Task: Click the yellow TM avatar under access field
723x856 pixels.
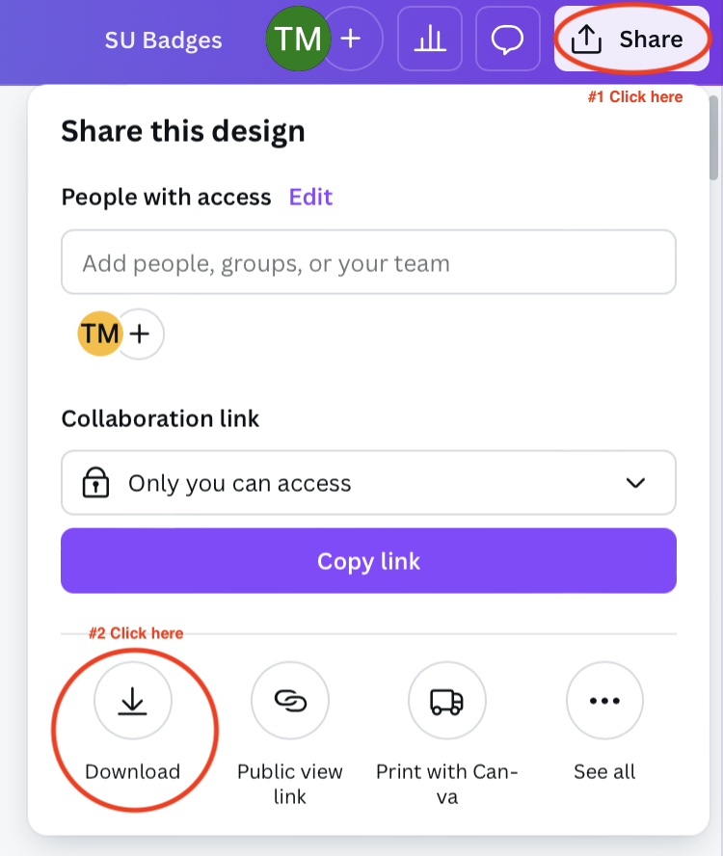Action: pos(100,334)
